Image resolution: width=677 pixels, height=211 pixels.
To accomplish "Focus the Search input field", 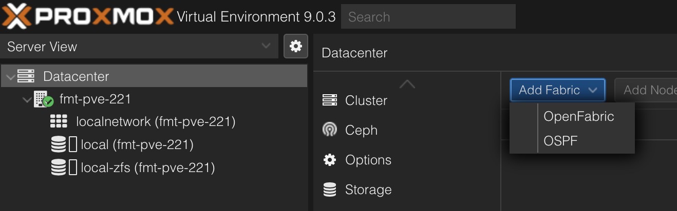I will (428, 17).
